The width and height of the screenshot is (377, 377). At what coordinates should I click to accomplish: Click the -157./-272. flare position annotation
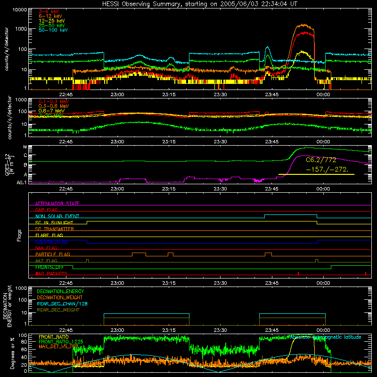click(327, 169)
